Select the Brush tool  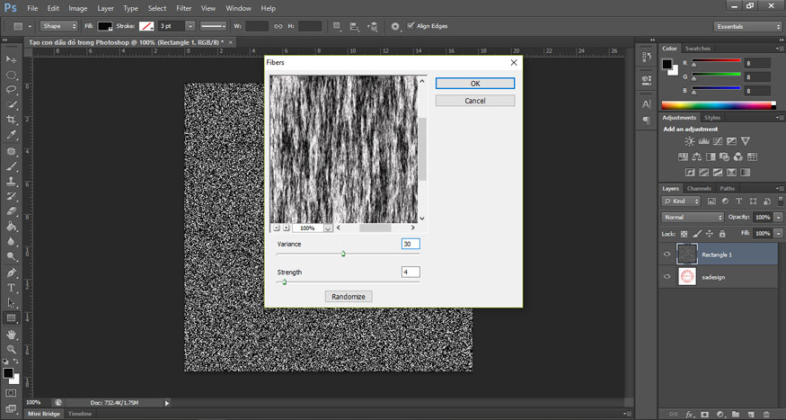11,166
